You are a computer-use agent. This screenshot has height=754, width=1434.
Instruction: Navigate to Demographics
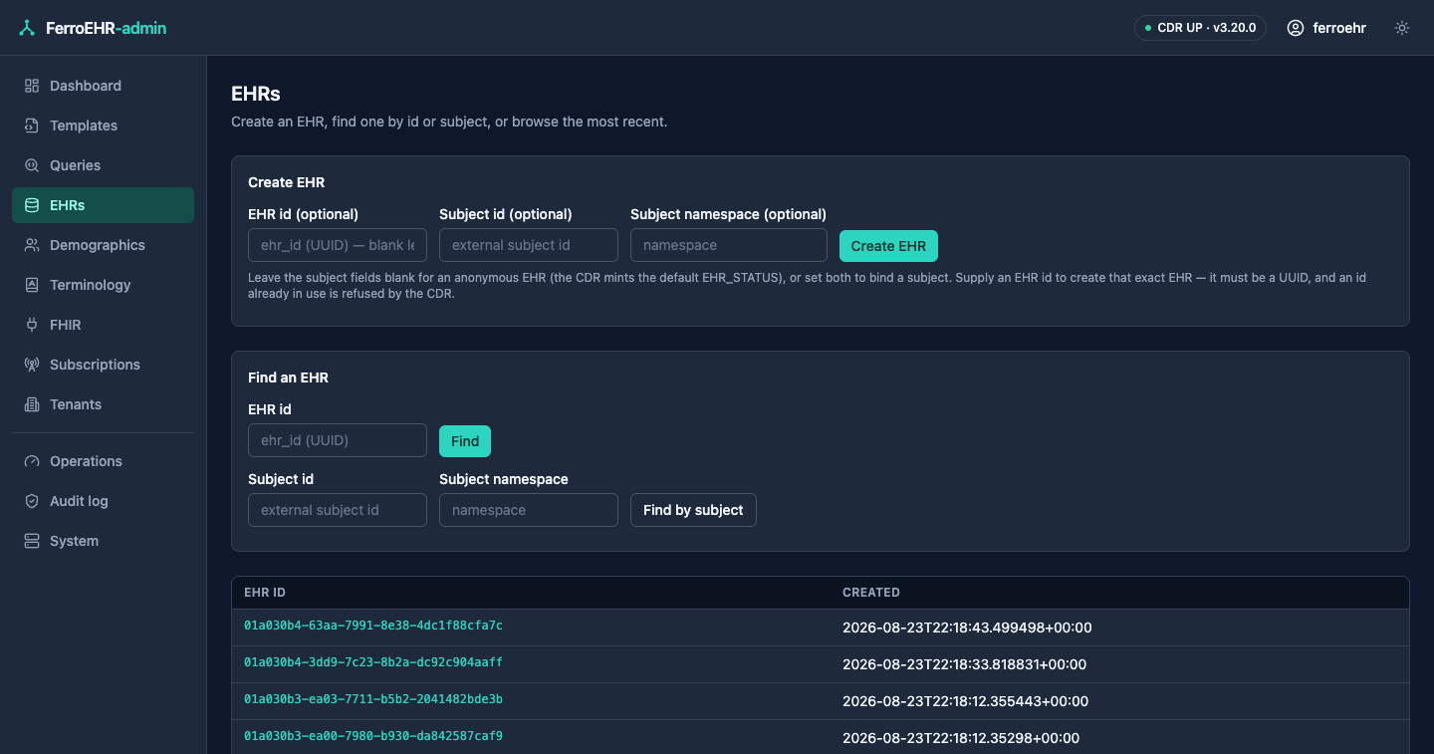(x=103, y=245)
